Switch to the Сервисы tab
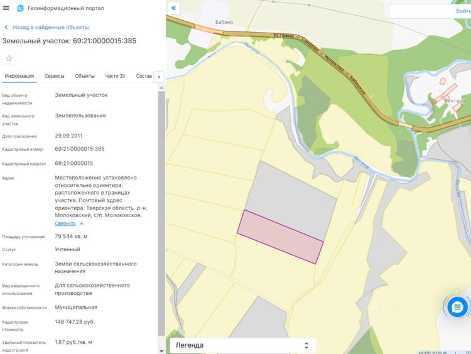 coord(55,76)
